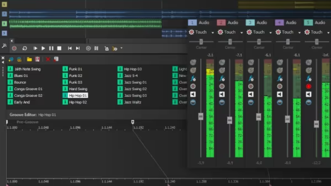Click the second groove toolbar icon
The height and width of the screenshot is (186, 331).
click(x=19, y=59)
